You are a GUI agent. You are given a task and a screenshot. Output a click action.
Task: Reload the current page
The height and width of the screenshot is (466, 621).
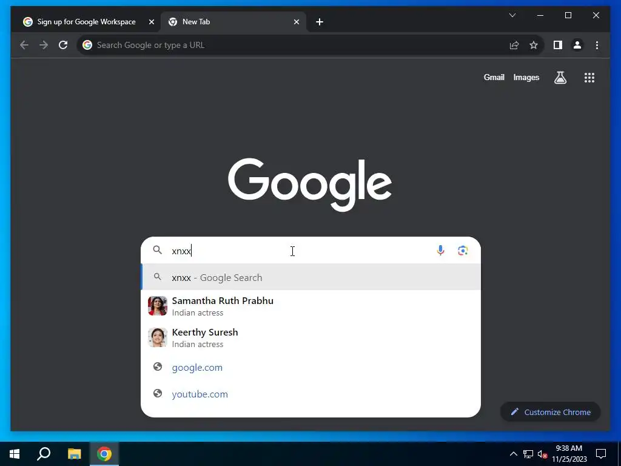[x=63, y=45]
